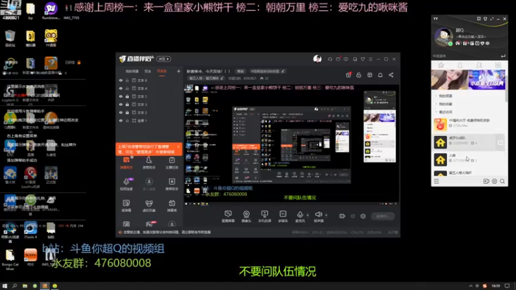Image resolution: width=516 pixels, height=290 pixels.
Task: Click the unlock padlock icon near the bell
Action: click(x=359, y=75)
